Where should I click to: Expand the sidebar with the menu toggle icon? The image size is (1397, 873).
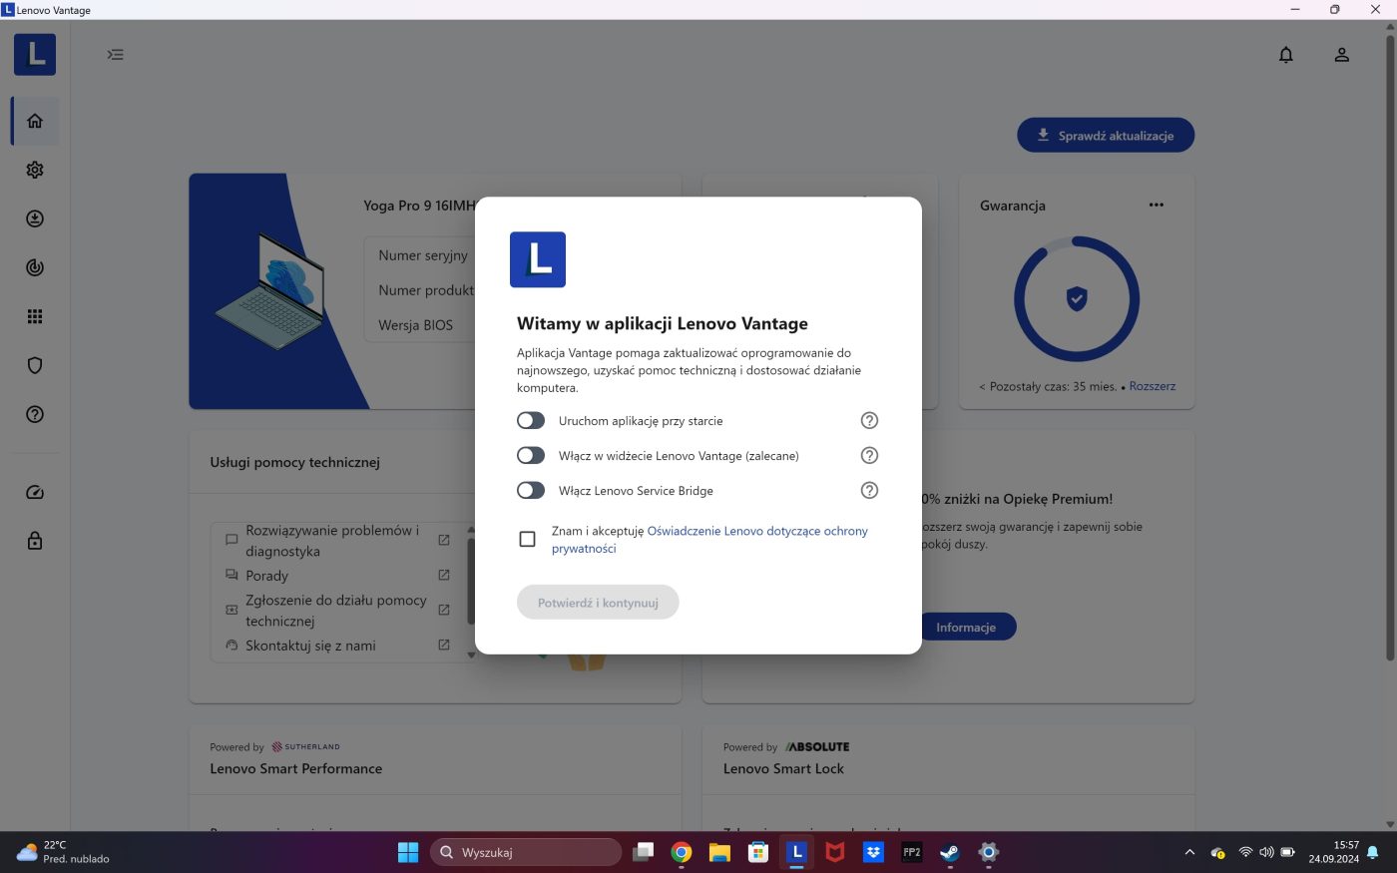point(116,54)
